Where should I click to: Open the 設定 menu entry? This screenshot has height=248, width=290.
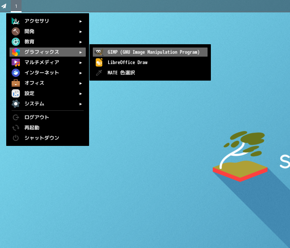(48, 93)
